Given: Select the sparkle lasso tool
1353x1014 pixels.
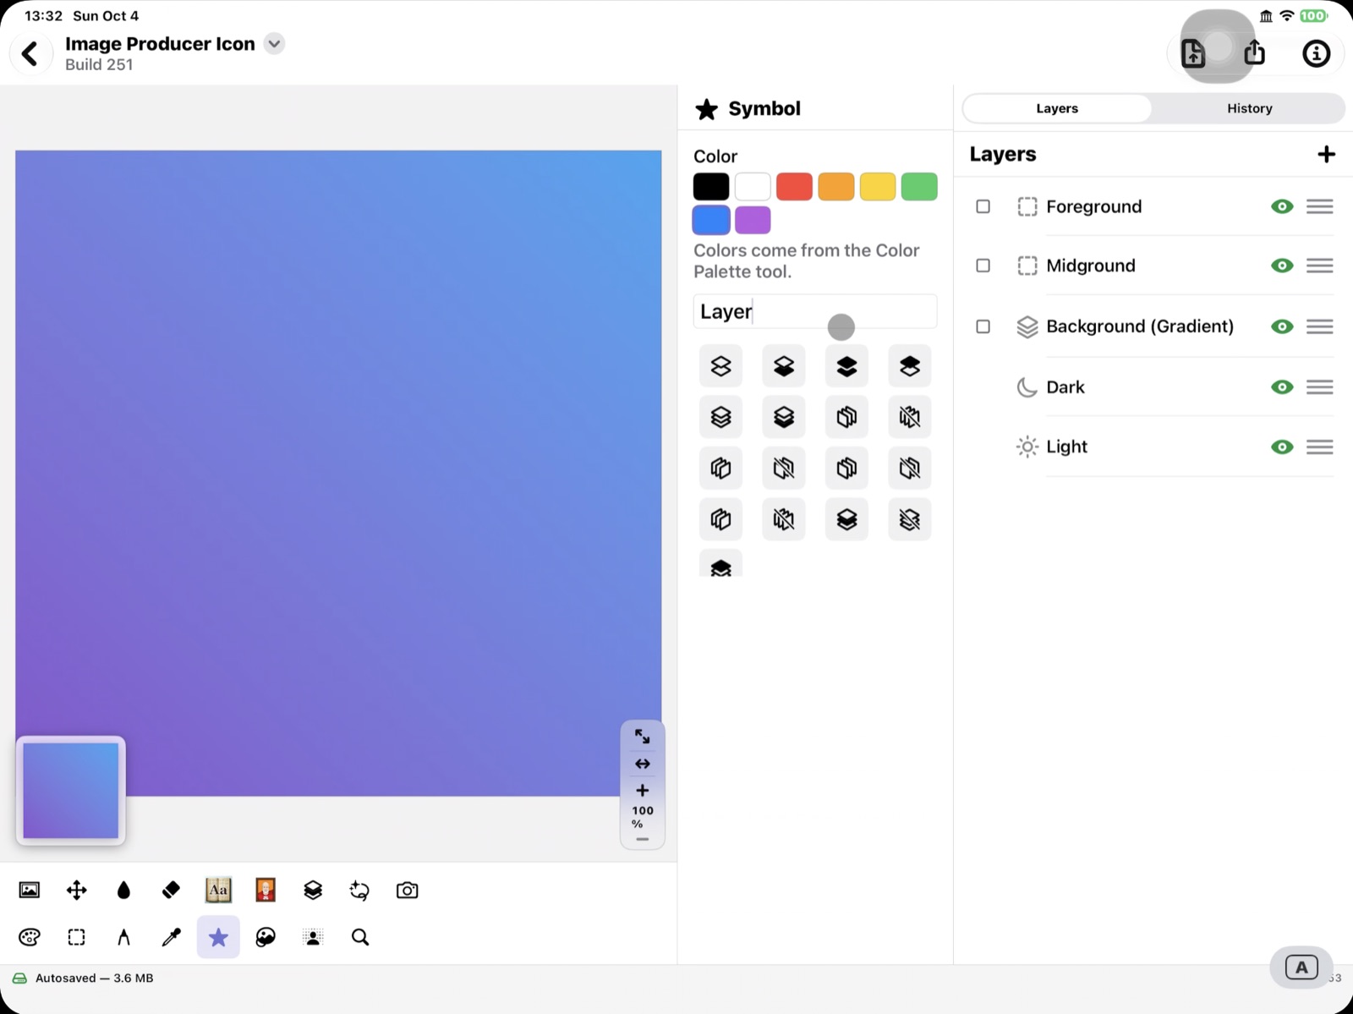Looking at the screenshot, I should [x=359, y=890].
